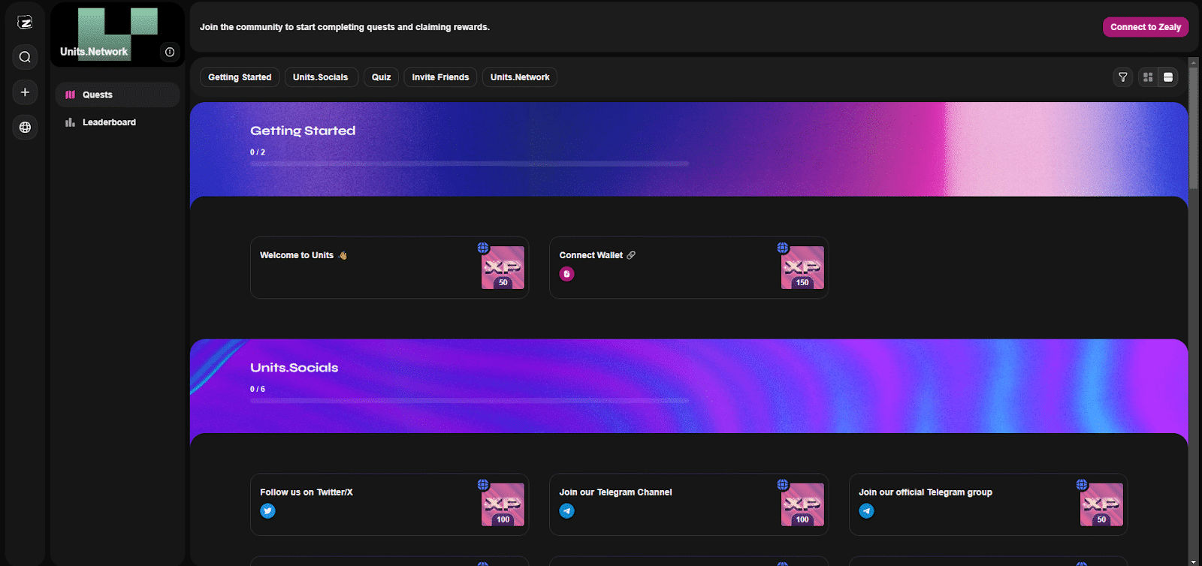Click the 0 / 6 progress count text
This screenshot has height=566, width=1202.
[258, 390]
